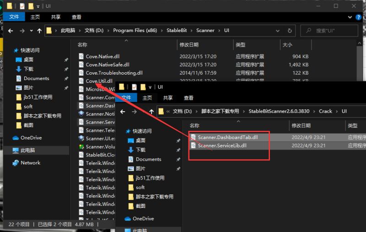
Task: Open 截图 folder in front window sidebar
Action: [140, 206]
